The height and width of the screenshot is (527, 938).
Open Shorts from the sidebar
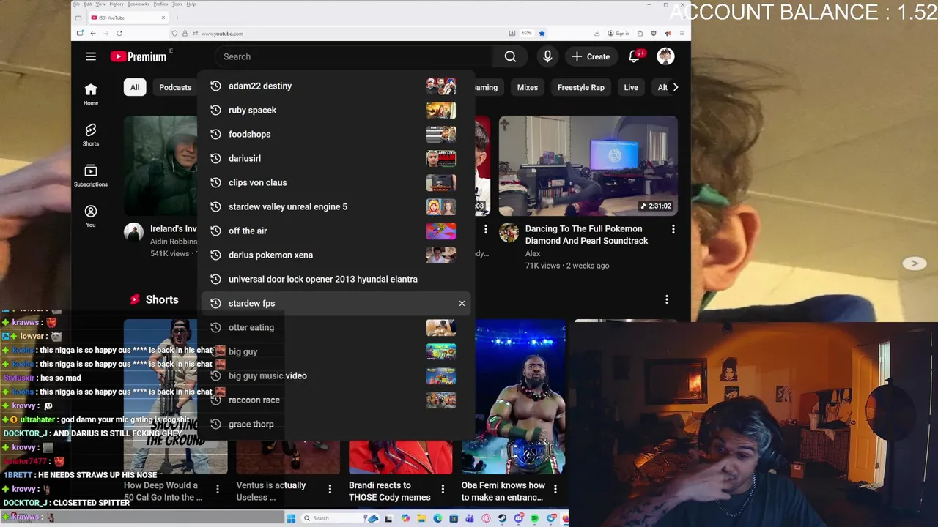[91, 135]
